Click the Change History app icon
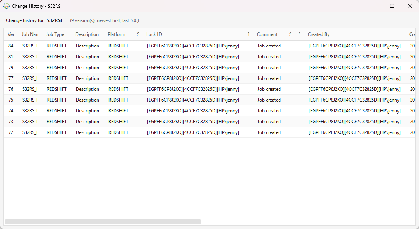 pyautogui.click(x=7, y=6)
